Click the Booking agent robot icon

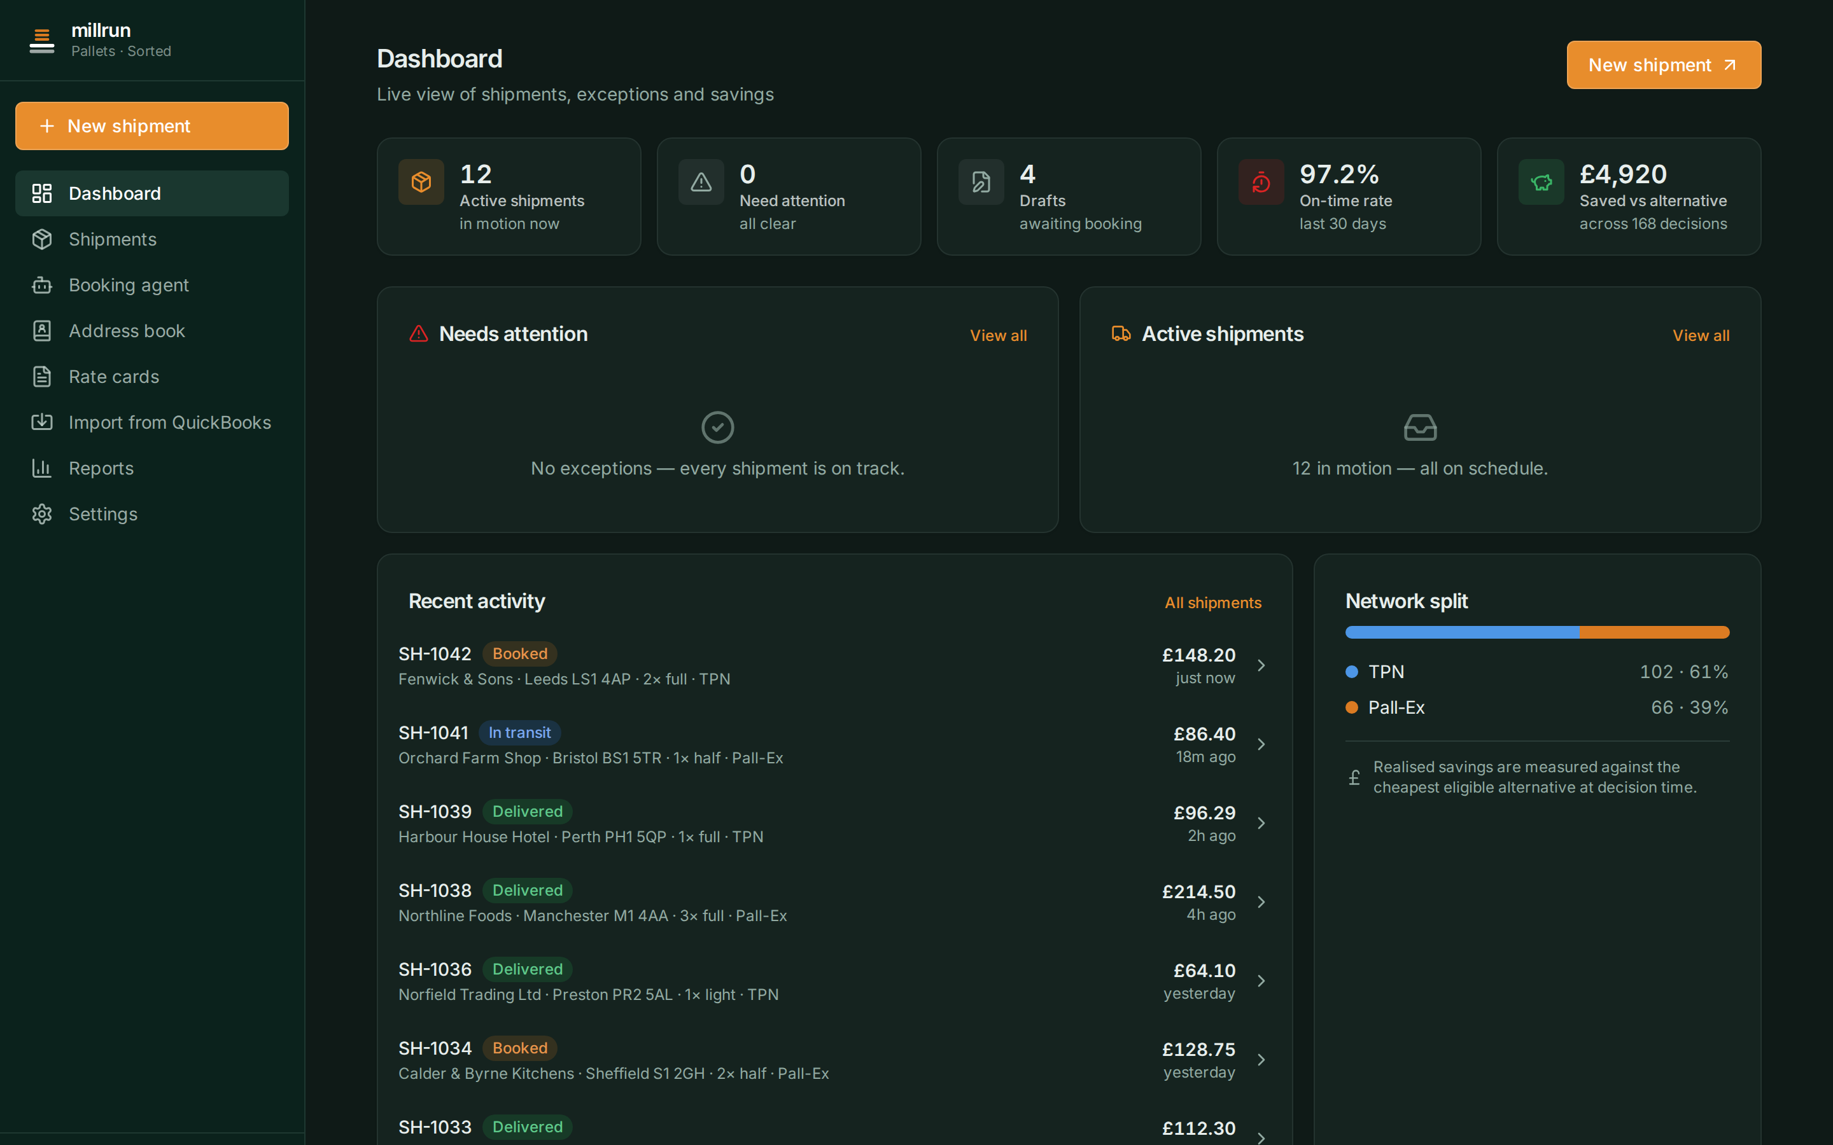41,285
